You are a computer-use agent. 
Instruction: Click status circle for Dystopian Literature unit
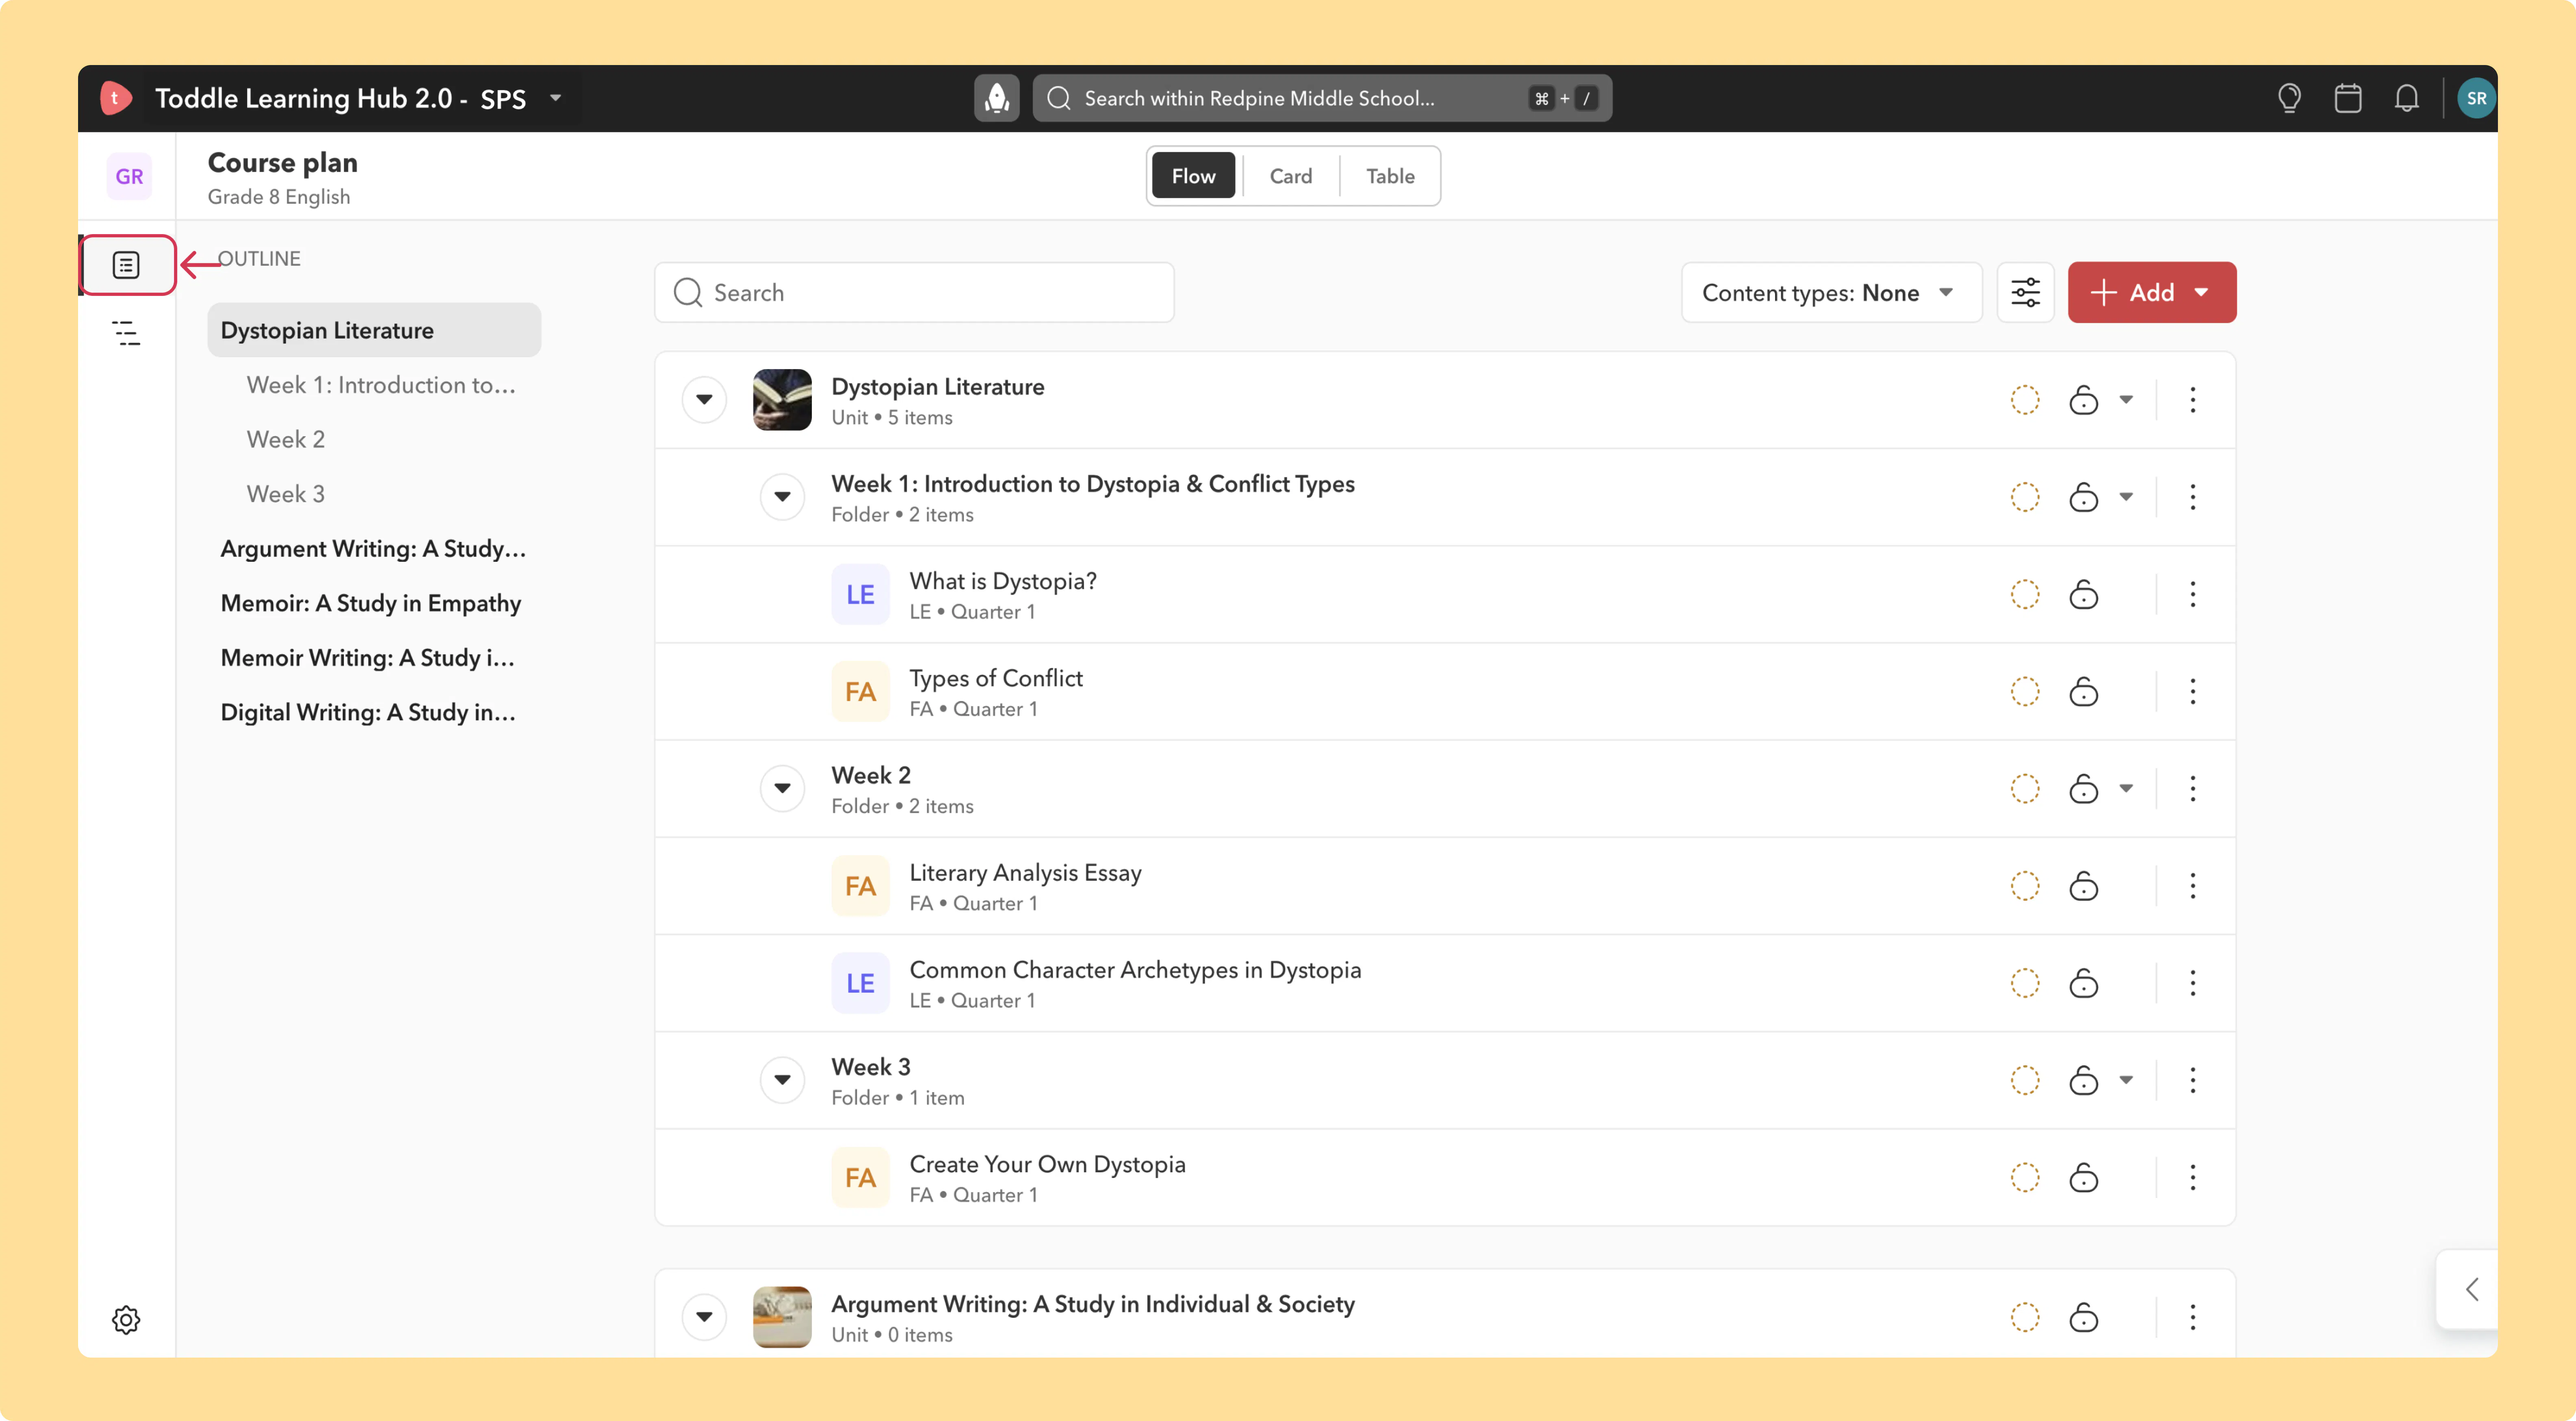coord(2025,400)
